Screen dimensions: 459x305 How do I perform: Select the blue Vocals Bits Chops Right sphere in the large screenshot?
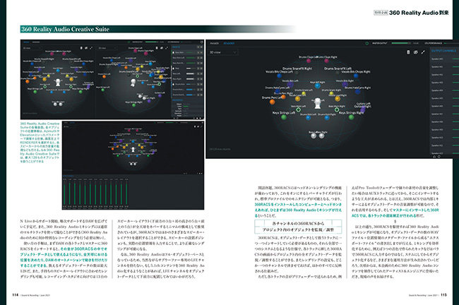[357, 76]
